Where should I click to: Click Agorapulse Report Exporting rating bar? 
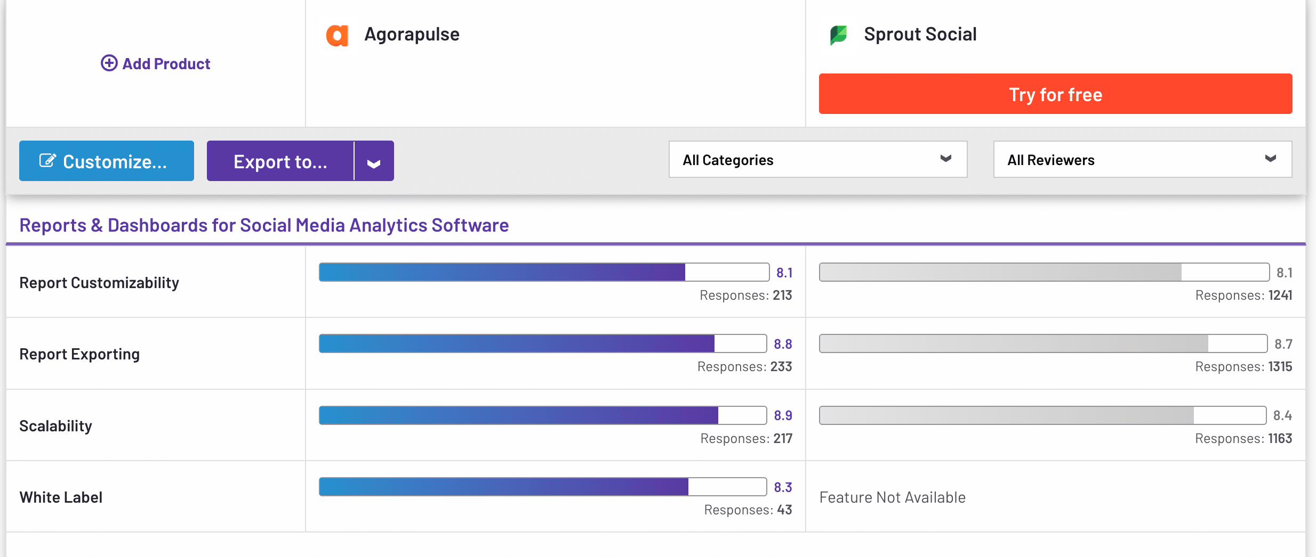[x=543, y=343]
